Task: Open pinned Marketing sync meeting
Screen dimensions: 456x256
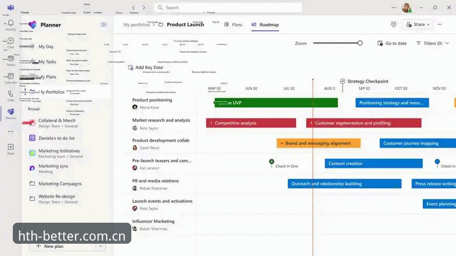Action: (x=53, y=168)
